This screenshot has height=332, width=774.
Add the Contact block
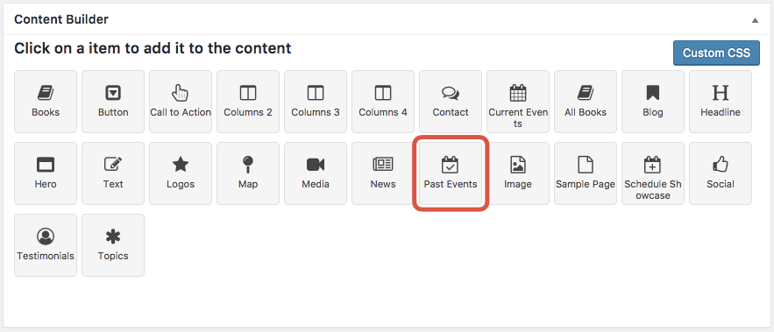(x=451, y=102)
